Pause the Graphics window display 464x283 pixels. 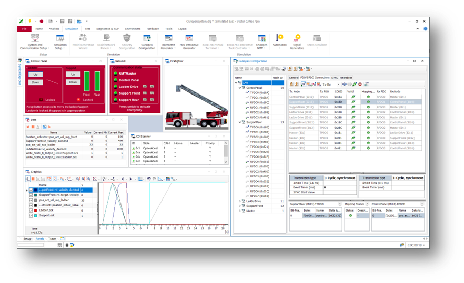33,179
